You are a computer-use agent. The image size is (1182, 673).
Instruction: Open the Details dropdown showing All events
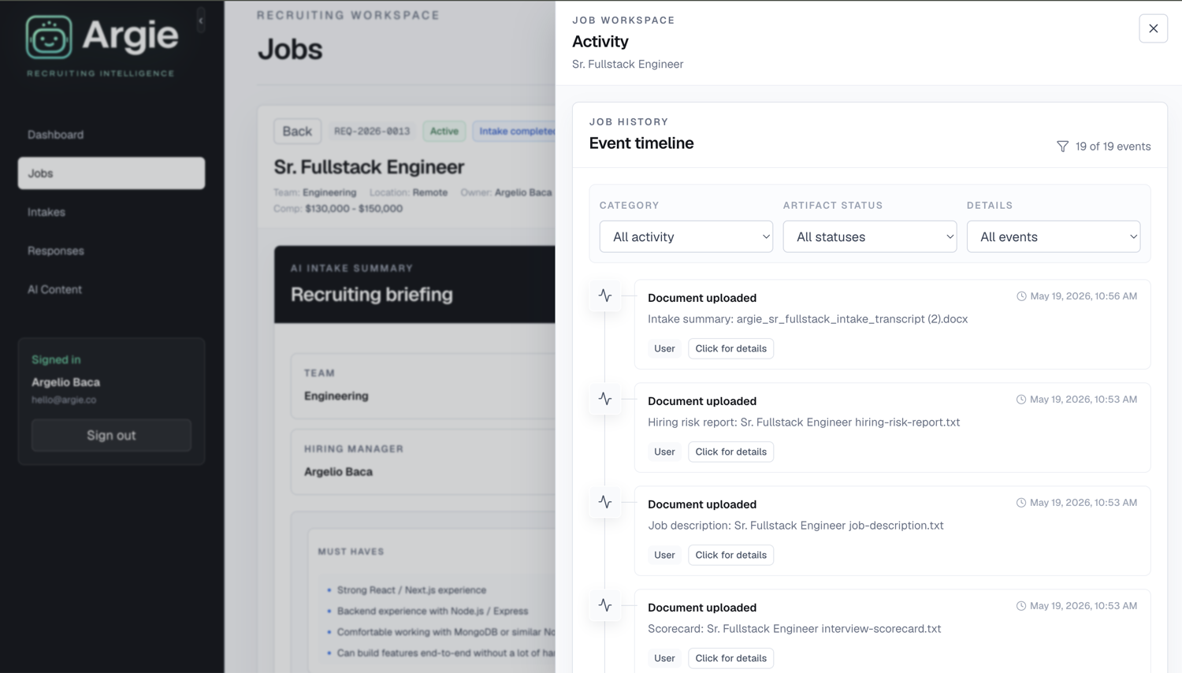tap(1054, 236)
